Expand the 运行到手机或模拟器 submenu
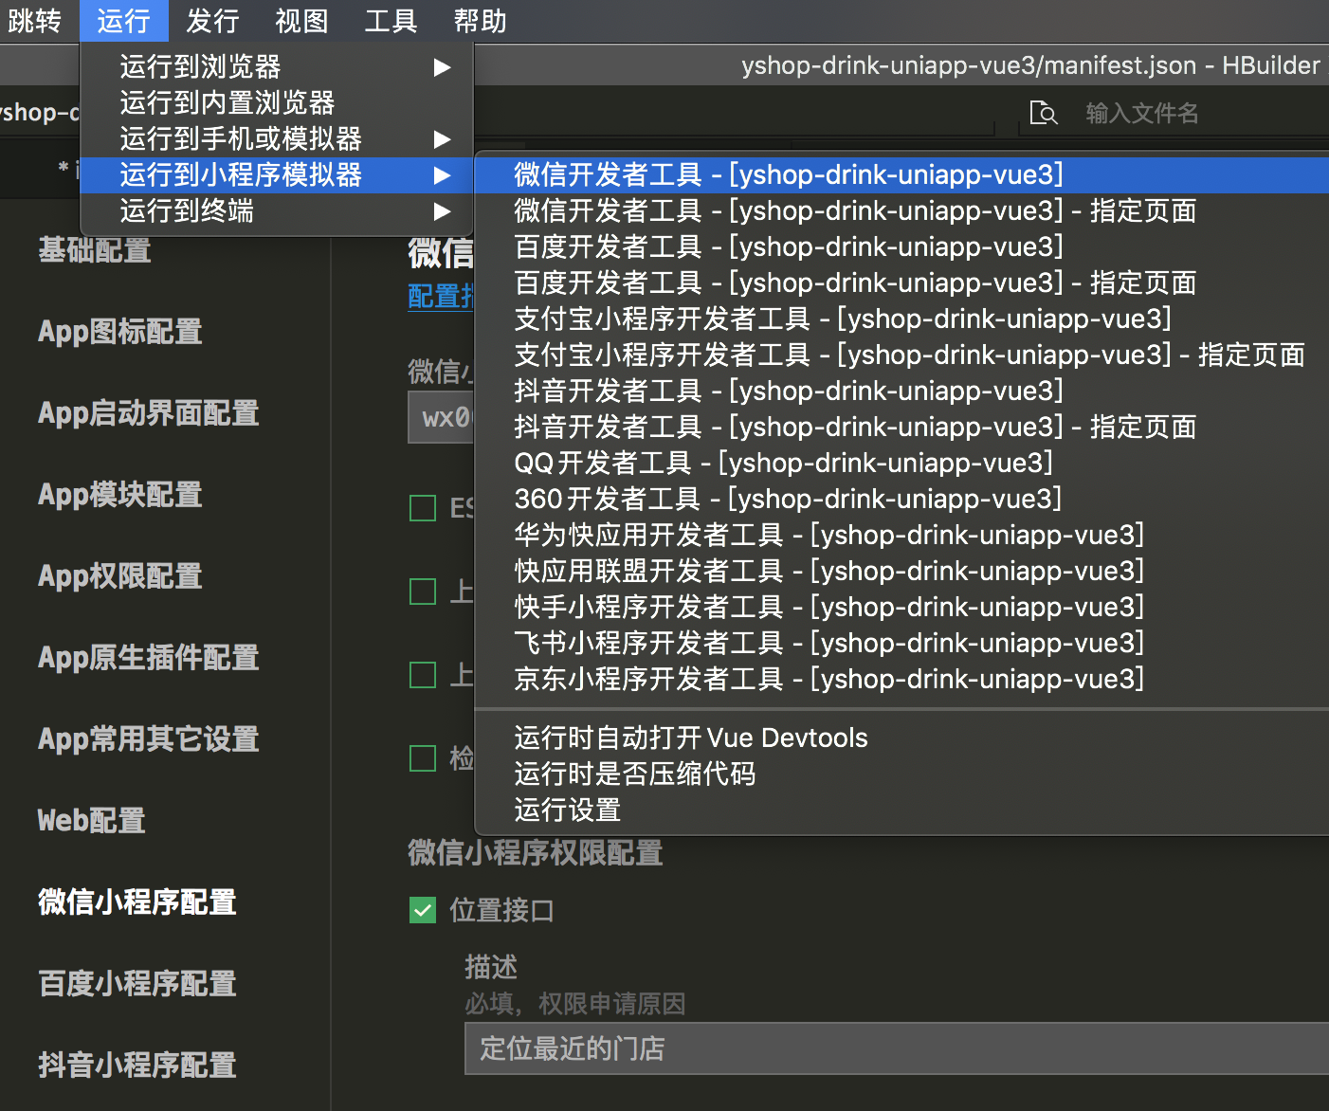Viewport: 1329px width, 1111px height. point(277,139)
